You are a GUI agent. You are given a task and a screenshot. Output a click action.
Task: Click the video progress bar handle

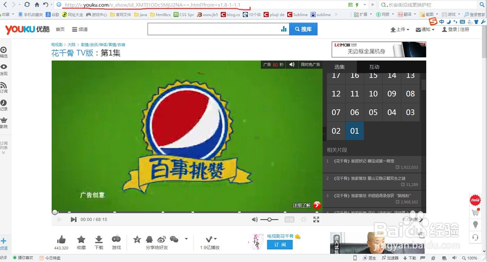pyautogui.click(x=55, y=212)
